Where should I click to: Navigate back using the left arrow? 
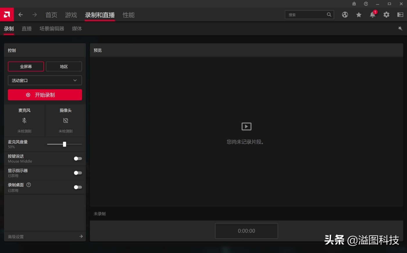coord(21,15)
